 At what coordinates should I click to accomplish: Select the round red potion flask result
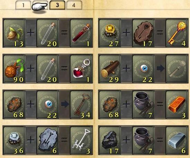tap(81, 69)
